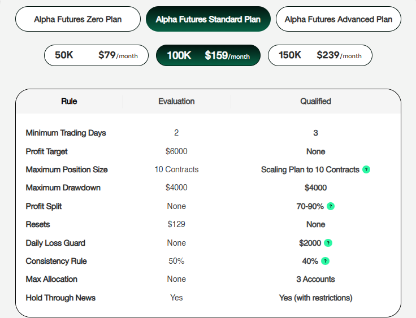Screen dimensions: 416x318
Task: Click the Qualified column header
Action: (x=315, y=101)
